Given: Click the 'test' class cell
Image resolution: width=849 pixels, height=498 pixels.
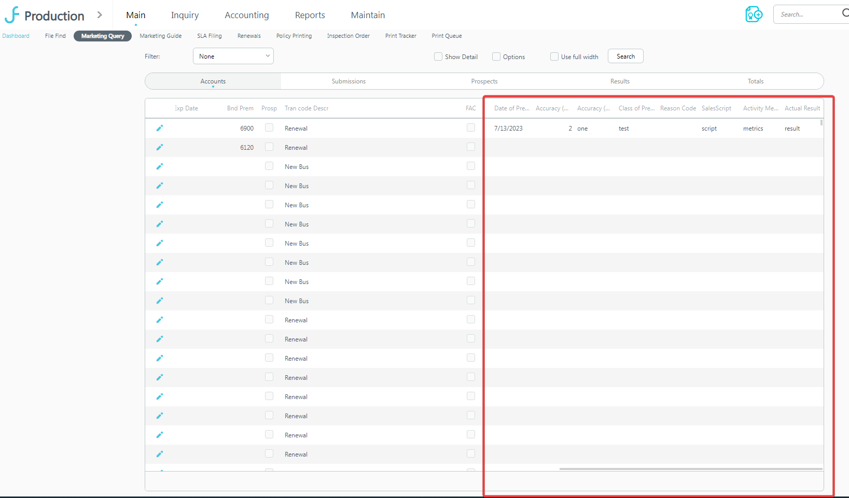Looking at the screenshot, I should [624, 129].
